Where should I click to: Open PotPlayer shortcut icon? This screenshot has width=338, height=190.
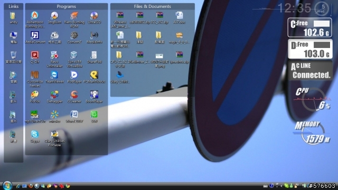point(74,77)
